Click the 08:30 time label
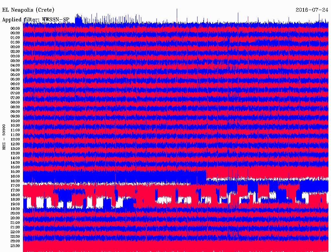The width and height of the screenshot is (331, 252). [x=15, y=107]
